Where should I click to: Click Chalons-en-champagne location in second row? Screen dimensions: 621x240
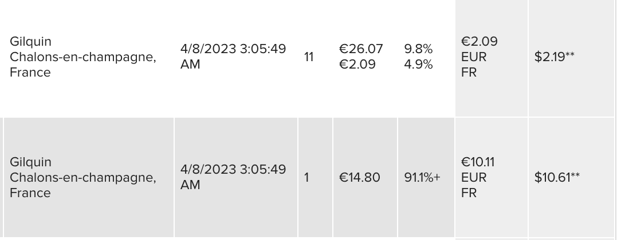coord(82,178)
